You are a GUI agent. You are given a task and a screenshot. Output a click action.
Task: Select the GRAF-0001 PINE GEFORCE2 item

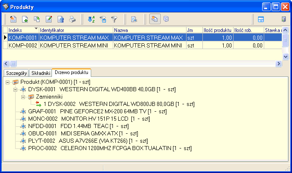[97, 111]
